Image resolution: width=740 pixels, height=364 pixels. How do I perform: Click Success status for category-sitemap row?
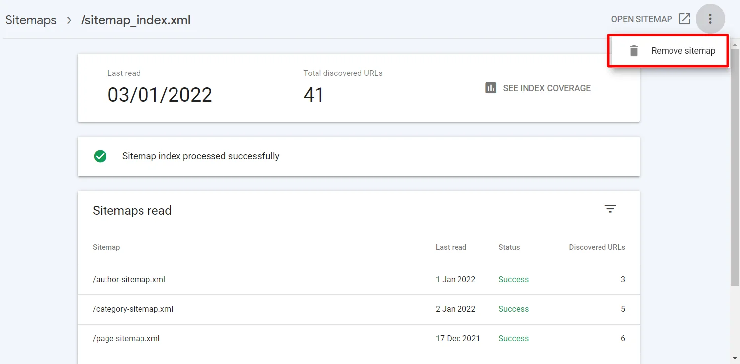tap(513, 309)
